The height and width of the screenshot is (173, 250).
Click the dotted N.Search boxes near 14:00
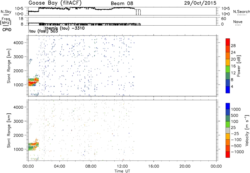point(138,12)
